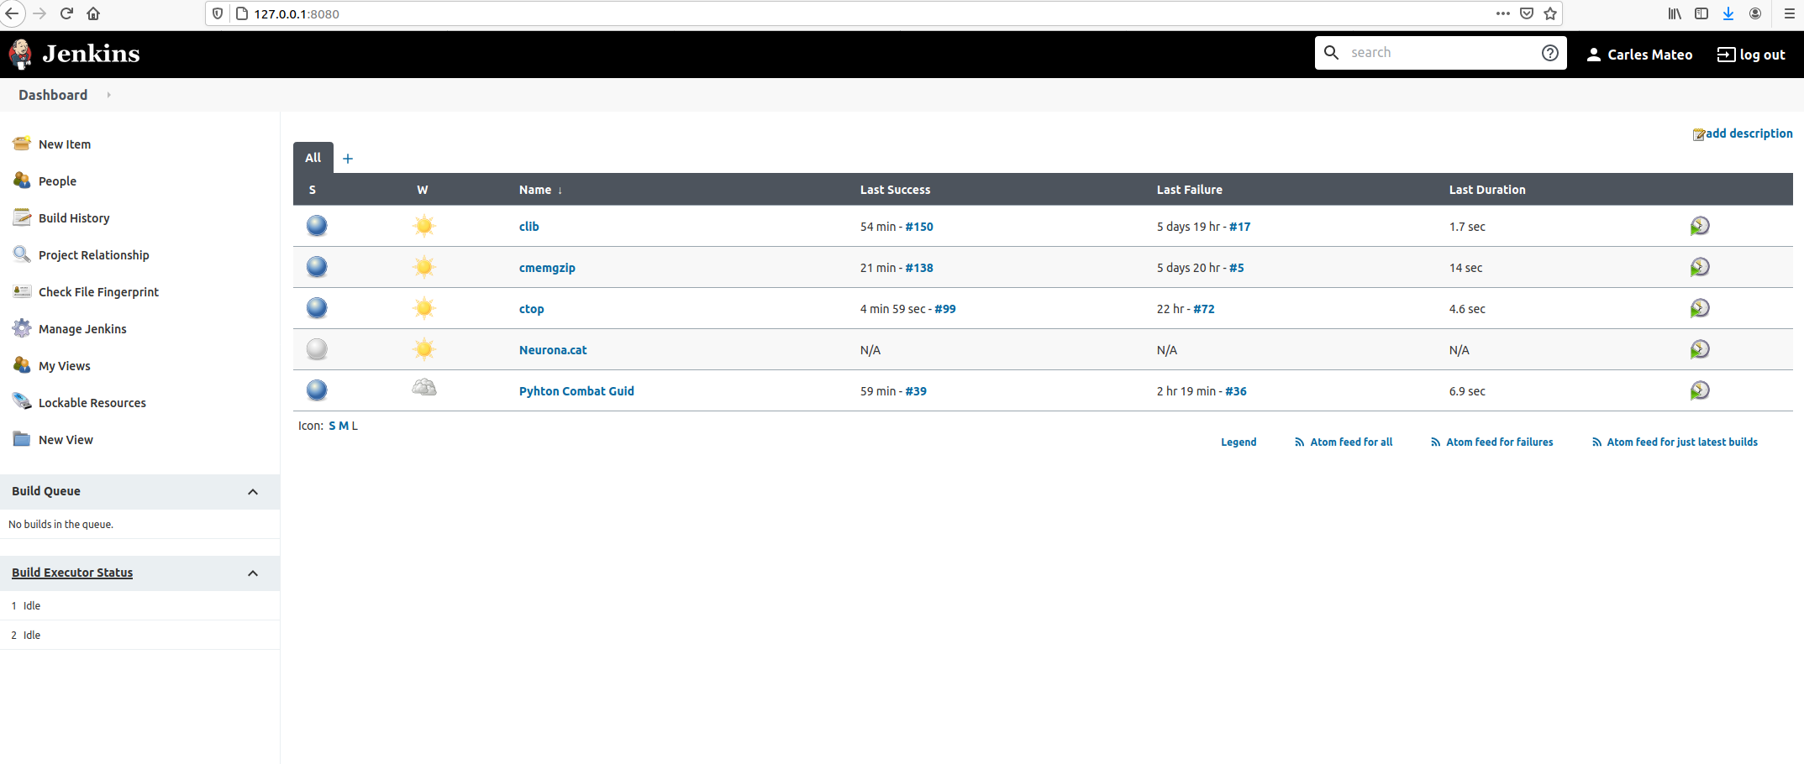Click the Build History notepad icon
The height and width of the screenshot is (764, 1804).
click(22, 217)
